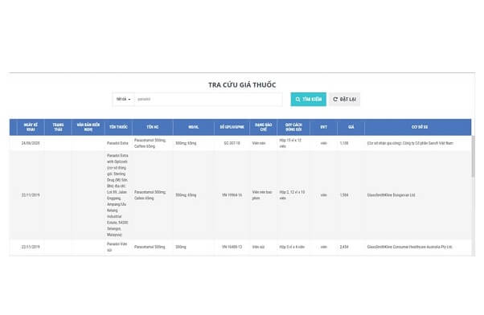484x315 pixels.
Task: Click the price 1,584 in Optizorb row
Action: click(344, 195)
